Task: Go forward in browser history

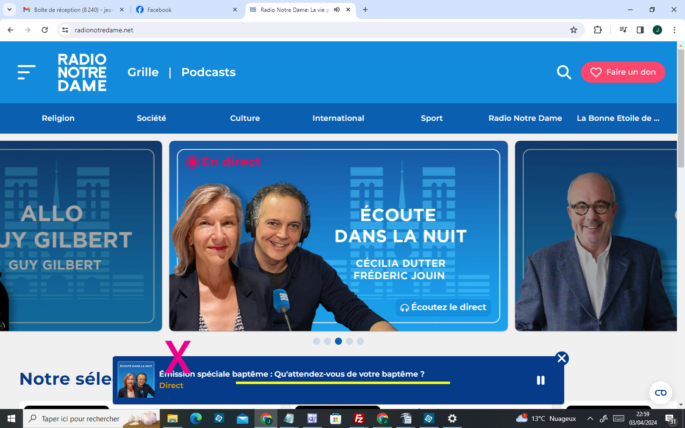Action: point(28,30)
